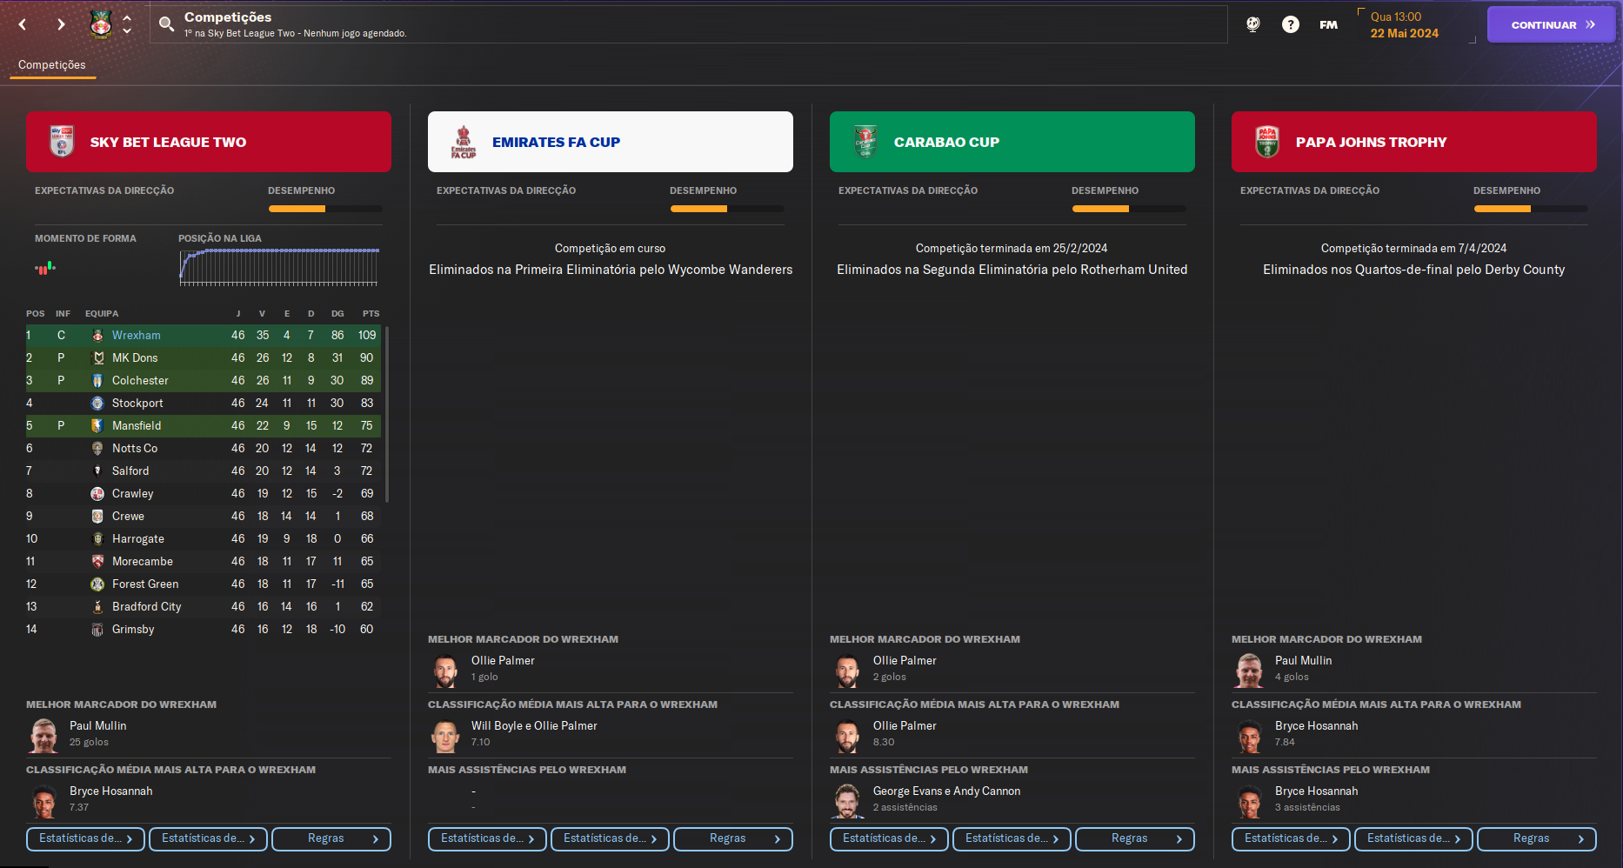Expand the club switcher chevrons

tap(127, 24)
